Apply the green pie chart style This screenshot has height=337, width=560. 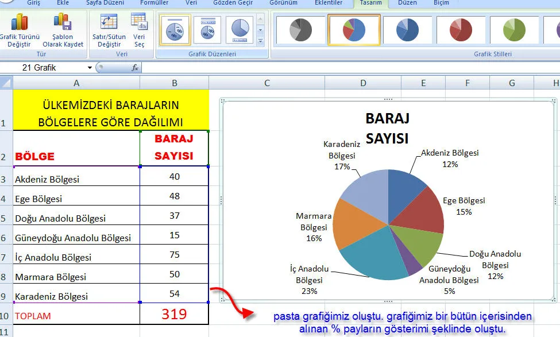coord(515,29)
